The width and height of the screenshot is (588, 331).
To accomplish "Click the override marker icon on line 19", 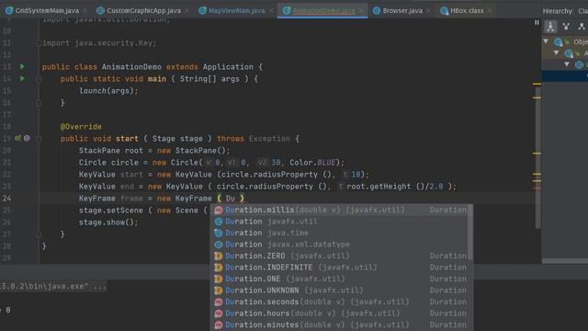I will [17, 138].
